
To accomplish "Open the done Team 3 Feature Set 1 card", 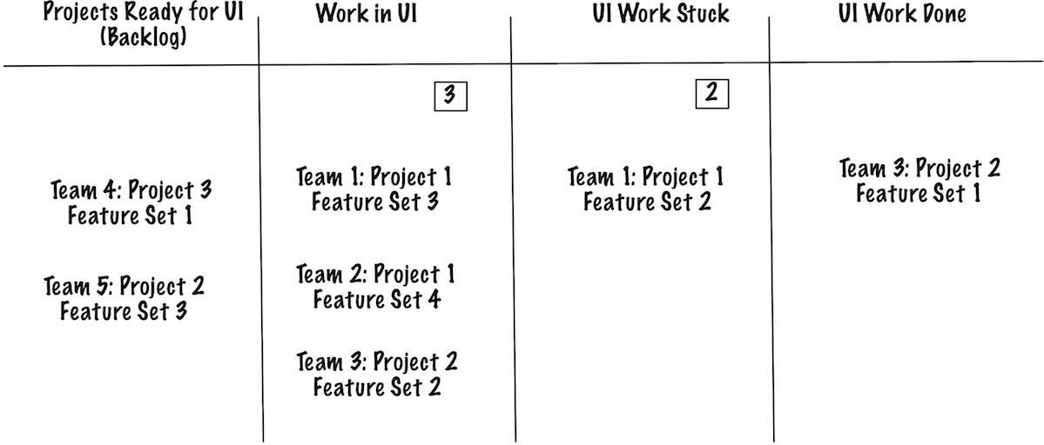I will click(x=919, y=180).
